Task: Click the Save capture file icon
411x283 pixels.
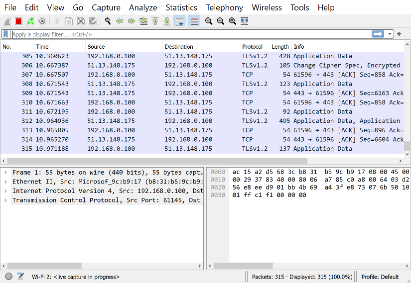Action: coord(69,21)
